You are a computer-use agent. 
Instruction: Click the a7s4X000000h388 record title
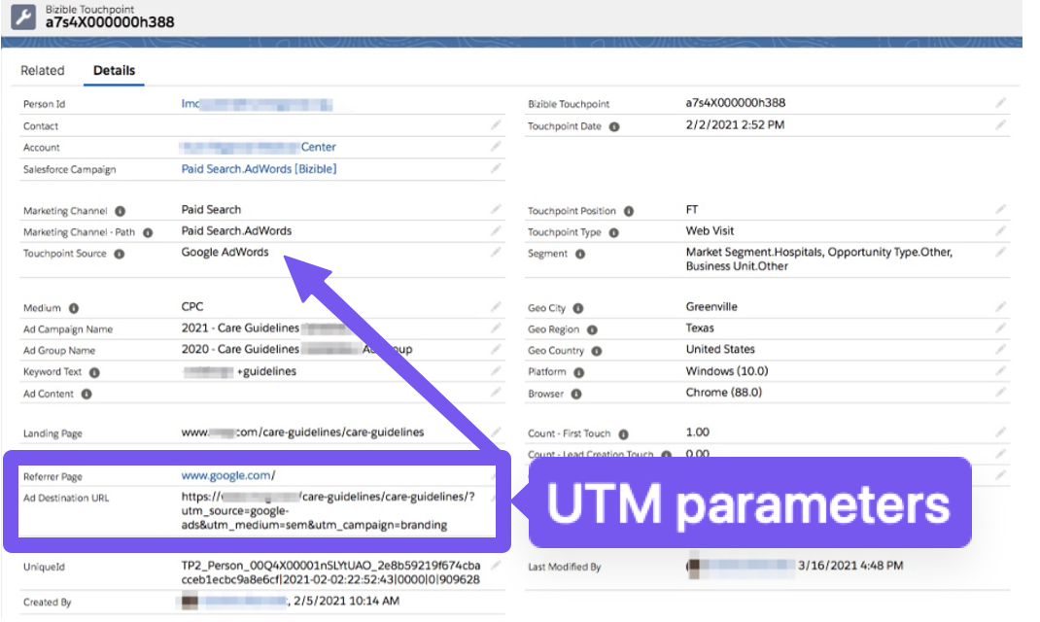110,22
